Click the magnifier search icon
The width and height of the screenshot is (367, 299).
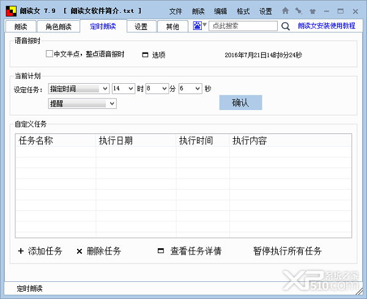(285, 26)
